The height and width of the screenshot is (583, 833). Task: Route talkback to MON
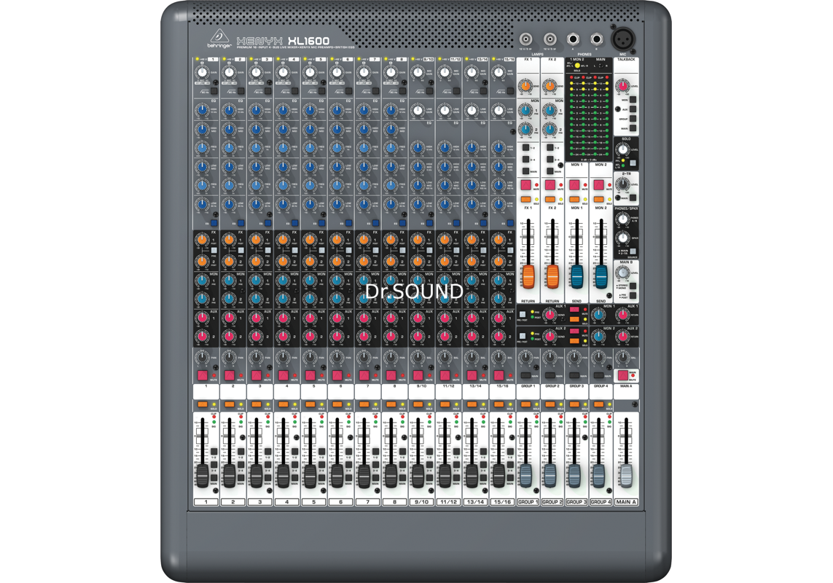(x=633, y=100)
